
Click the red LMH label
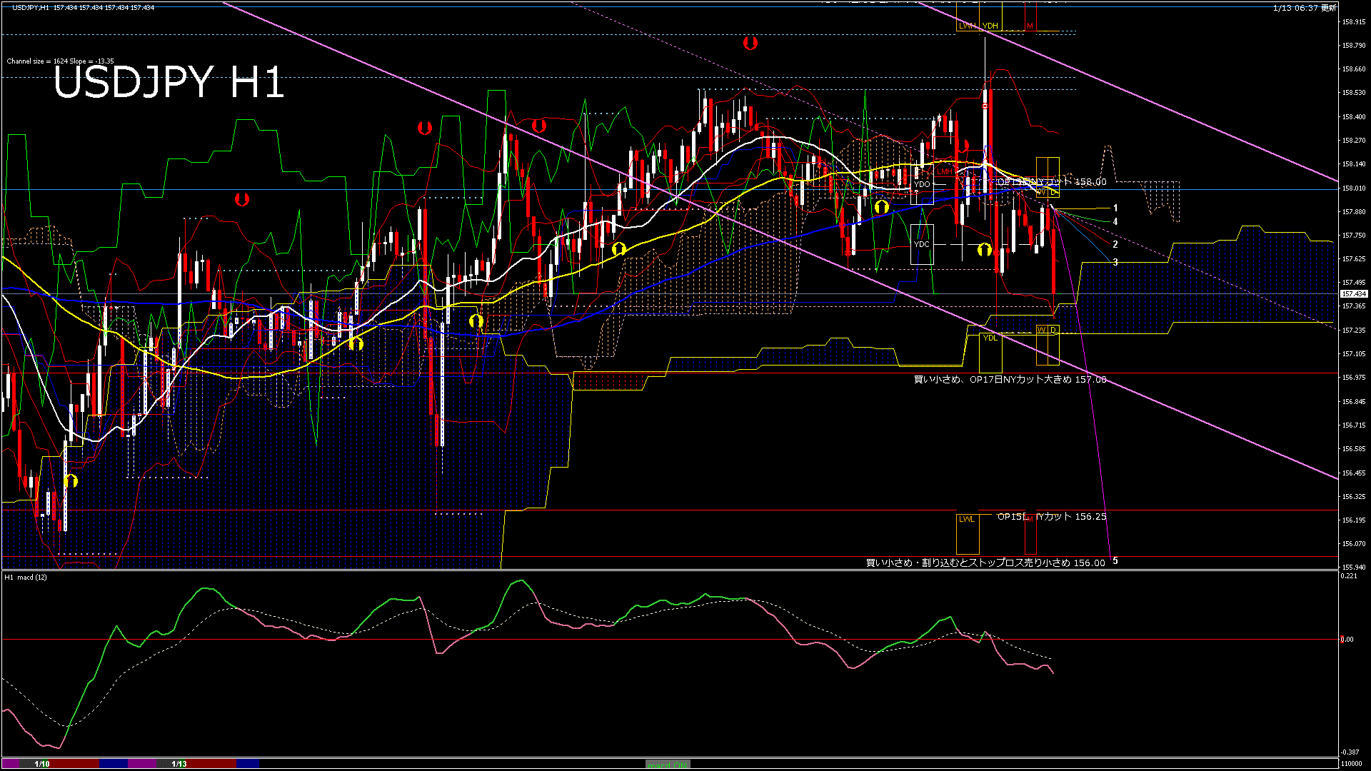[945, 171]
